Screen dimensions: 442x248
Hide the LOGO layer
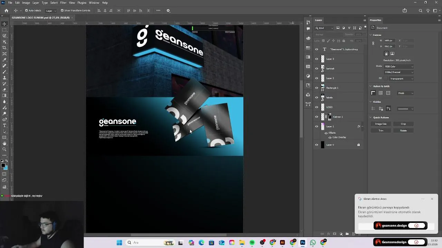317,107
